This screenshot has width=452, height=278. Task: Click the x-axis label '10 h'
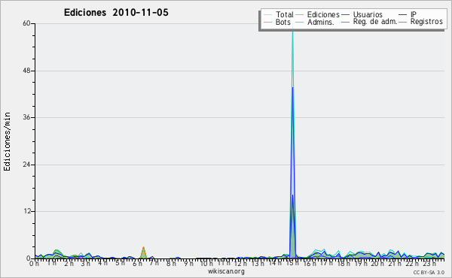click(x=206, y=263)
